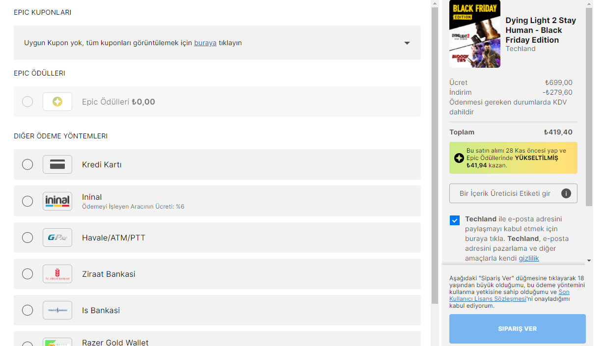Click the Razer Gold Wallet label
This screenshot has height=346, width=605.
[x=115, y=342]
